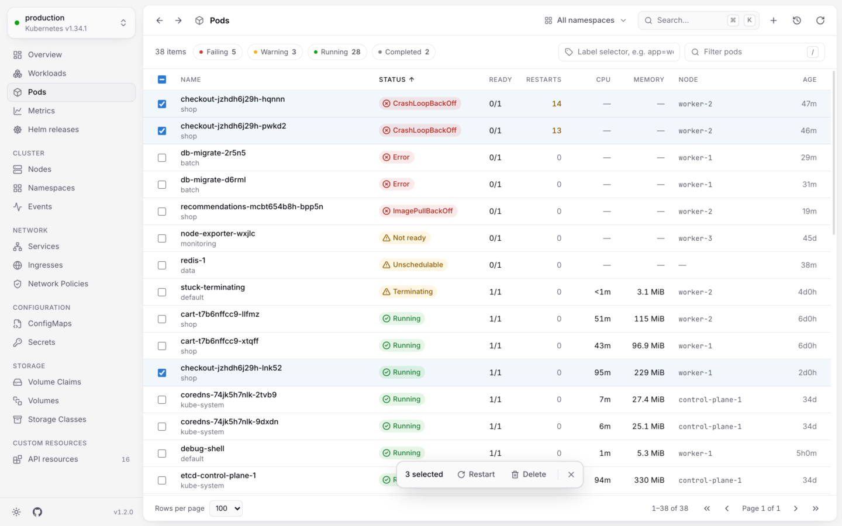Click the plus icon in top toolbar
This screenshot has height=526, width=842.
click(x=774, y=20)
